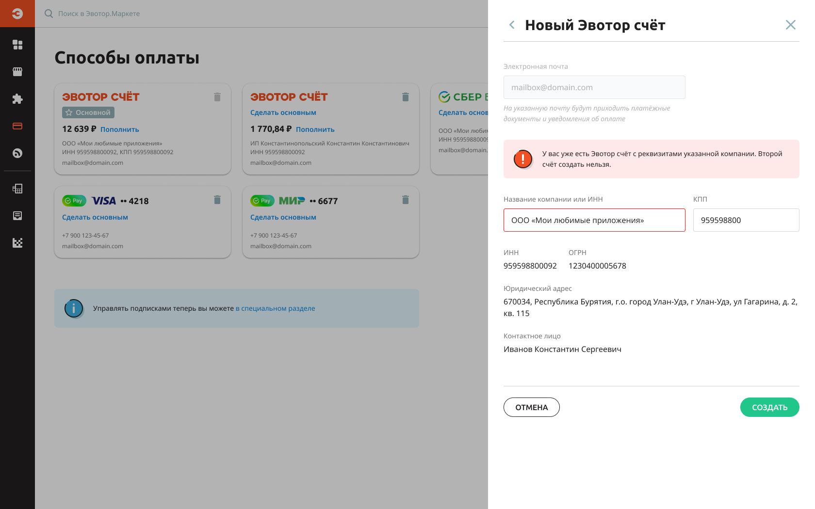Open the в специальном разделе link
The image size is (815, 509).
click(275, 308)
